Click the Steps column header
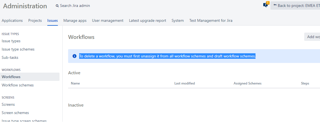320x127 pixels. (x=305, y=83)
